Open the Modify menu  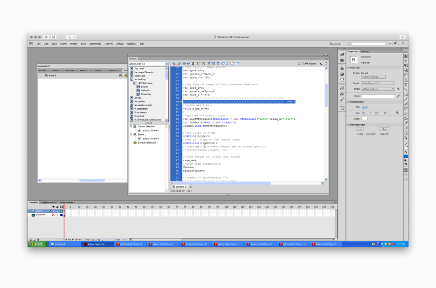point(73,44)
